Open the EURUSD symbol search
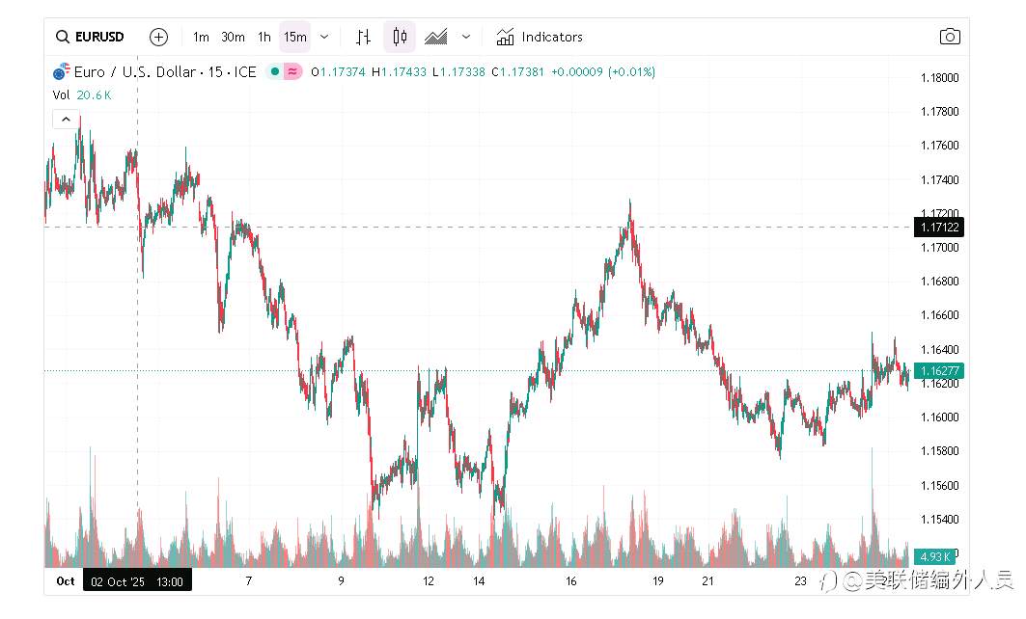This screenshot has height=619, width=1026. pyautogui.click(x=90, y=37)
